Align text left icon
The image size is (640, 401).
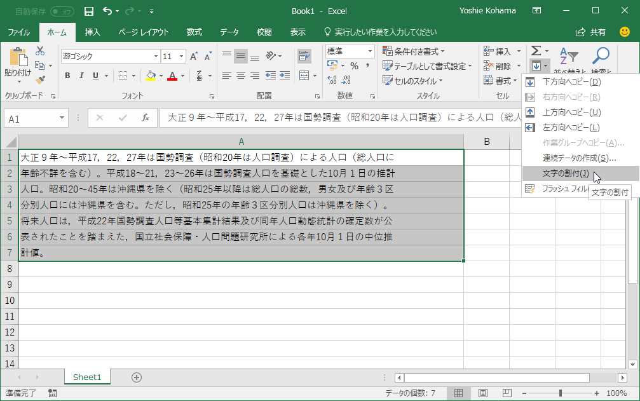pyautogui.click(x=226, y=76)
